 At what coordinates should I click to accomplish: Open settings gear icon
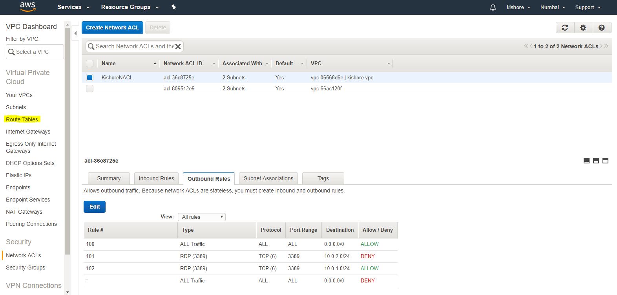(583, 27)
